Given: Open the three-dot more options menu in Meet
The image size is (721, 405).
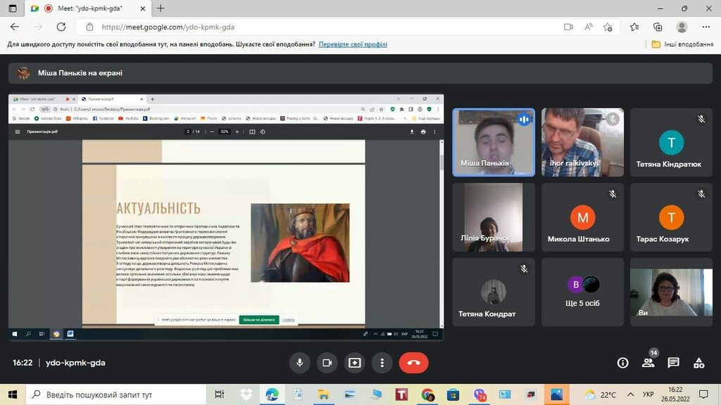Looking at the screenshot, I should (382, 363).
